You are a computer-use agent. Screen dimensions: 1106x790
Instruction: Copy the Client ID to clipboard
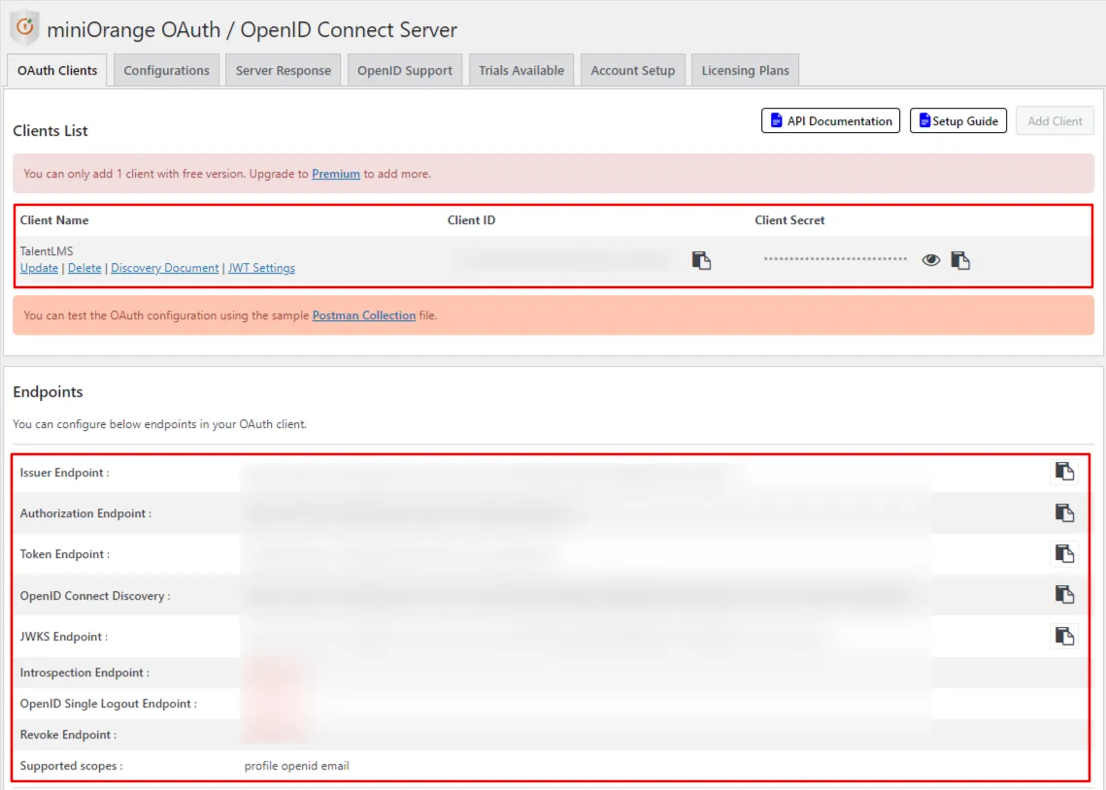701,261
